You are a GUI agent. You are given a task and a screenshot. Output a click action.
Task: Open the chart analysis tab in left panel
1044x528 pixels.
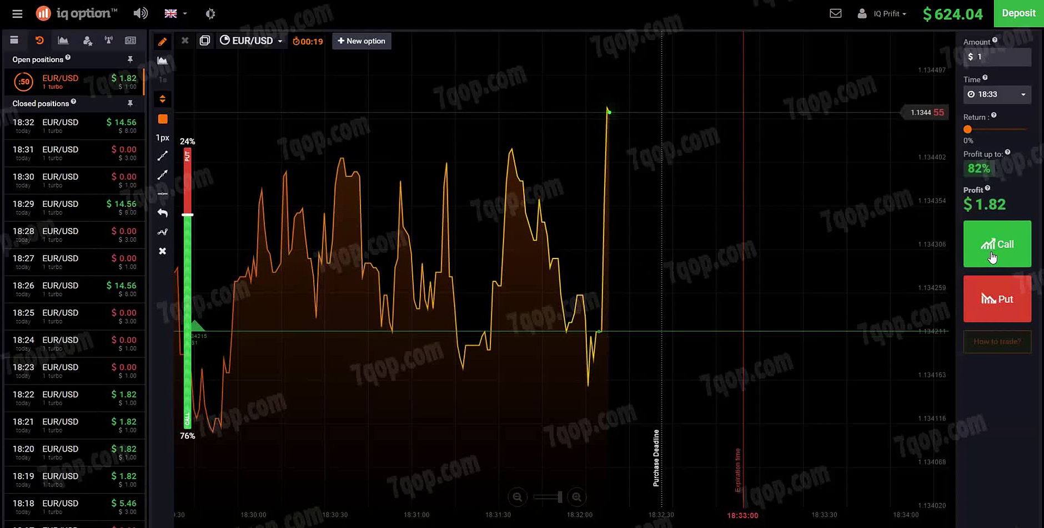(x=63, y=40)
